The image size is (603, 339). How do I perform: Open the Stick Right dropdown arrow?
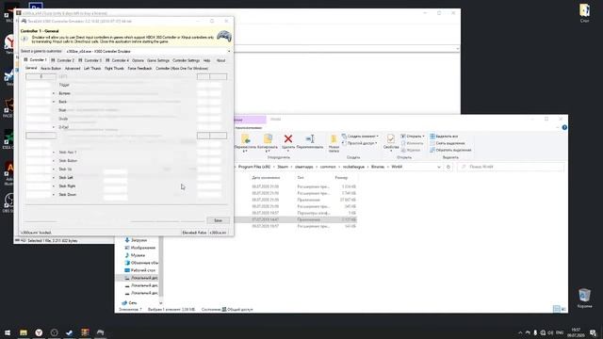(x=54, y=186)
